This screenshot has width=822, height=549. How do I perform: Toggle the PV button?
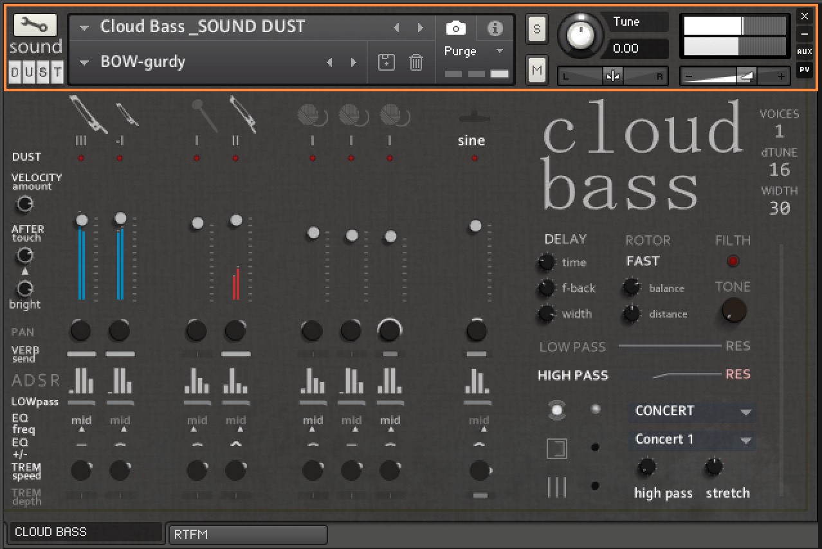click(805, 69)
